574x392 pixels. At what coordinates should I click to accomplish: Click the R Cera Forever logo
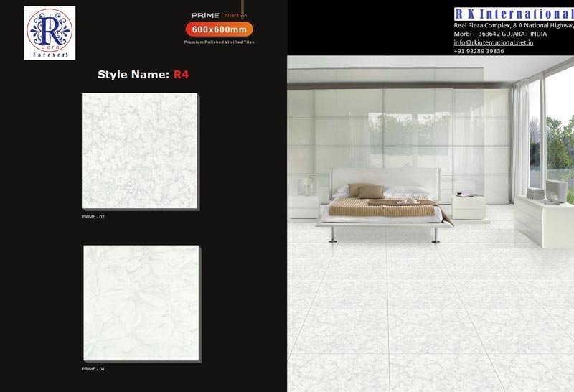50,33
